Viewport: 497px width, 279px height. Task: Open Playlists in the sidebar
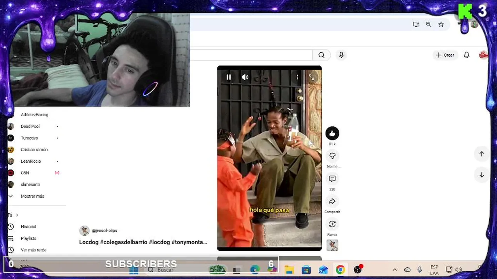click(28, 238)
